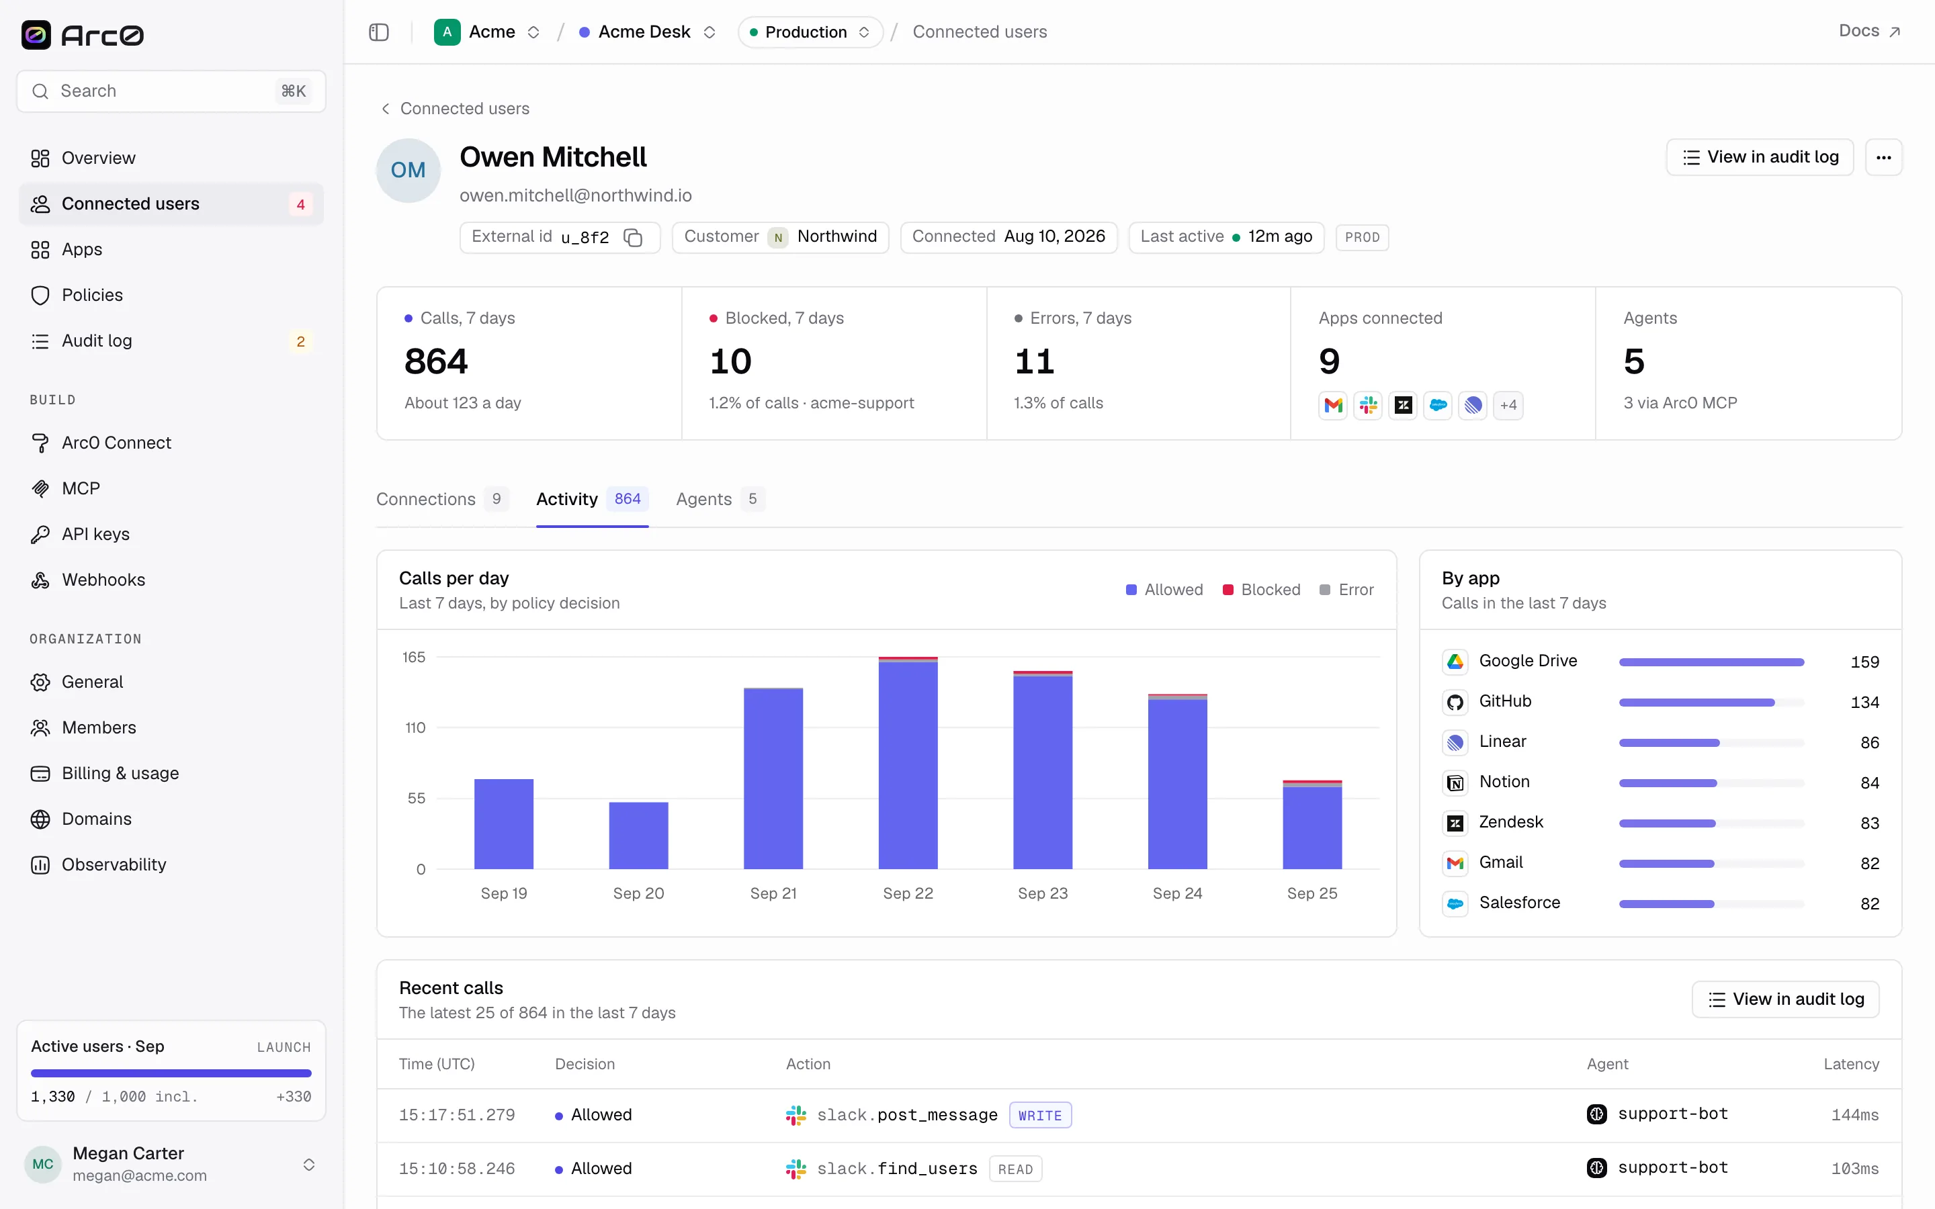Open MCP in the sidebar
Image resolution: width=1935 pixels, height=1209 pixels.
coord(171,488)
